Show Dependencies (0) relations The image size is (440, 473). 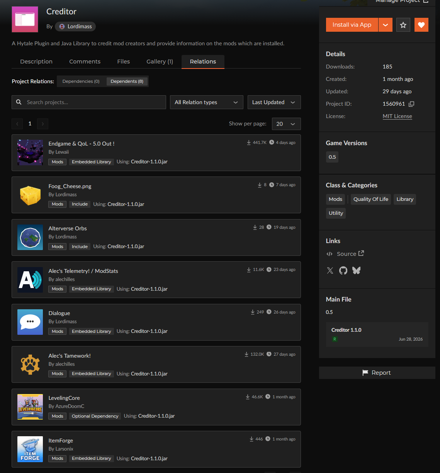coord(81,81)
